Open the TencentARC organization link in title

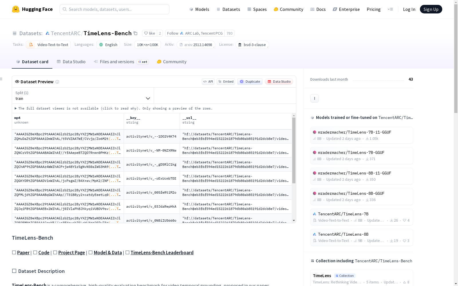[x=66, y=33]
